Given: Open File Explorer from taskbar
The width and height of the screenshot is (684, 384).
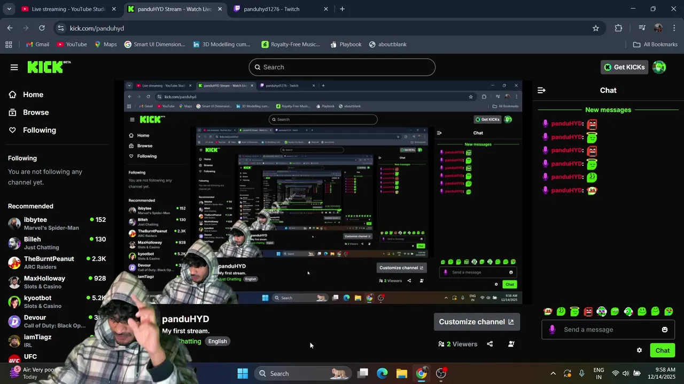Looking at the screenshot, I should [402, 373].
